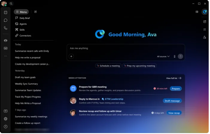Click Schedule a meeting suggestion
The width and height of the screenshot is (210, 134).
(108, 66)
